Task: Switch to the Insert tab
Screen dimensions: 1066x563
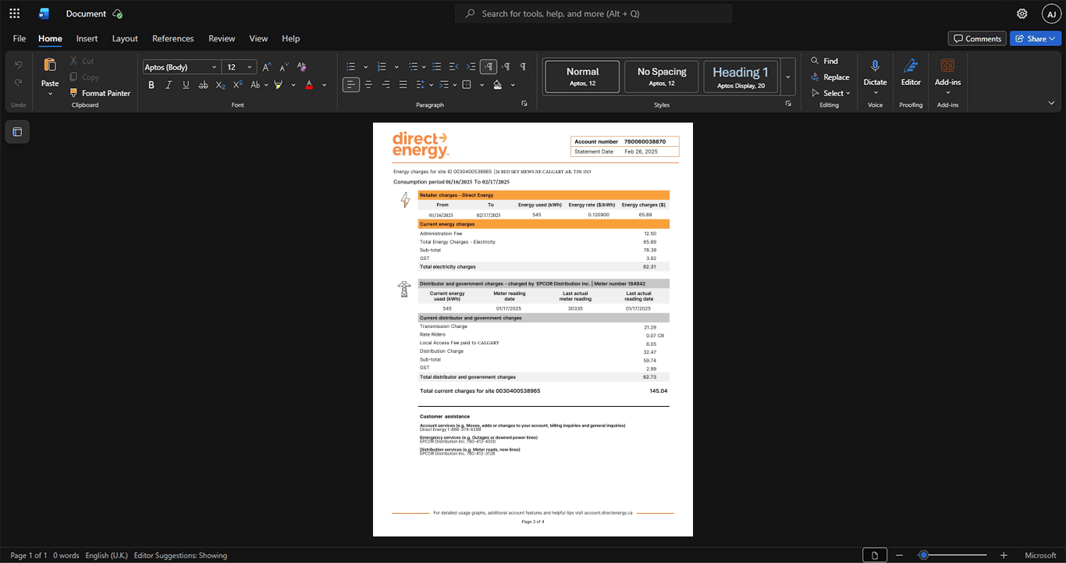Action: point(87,38)
